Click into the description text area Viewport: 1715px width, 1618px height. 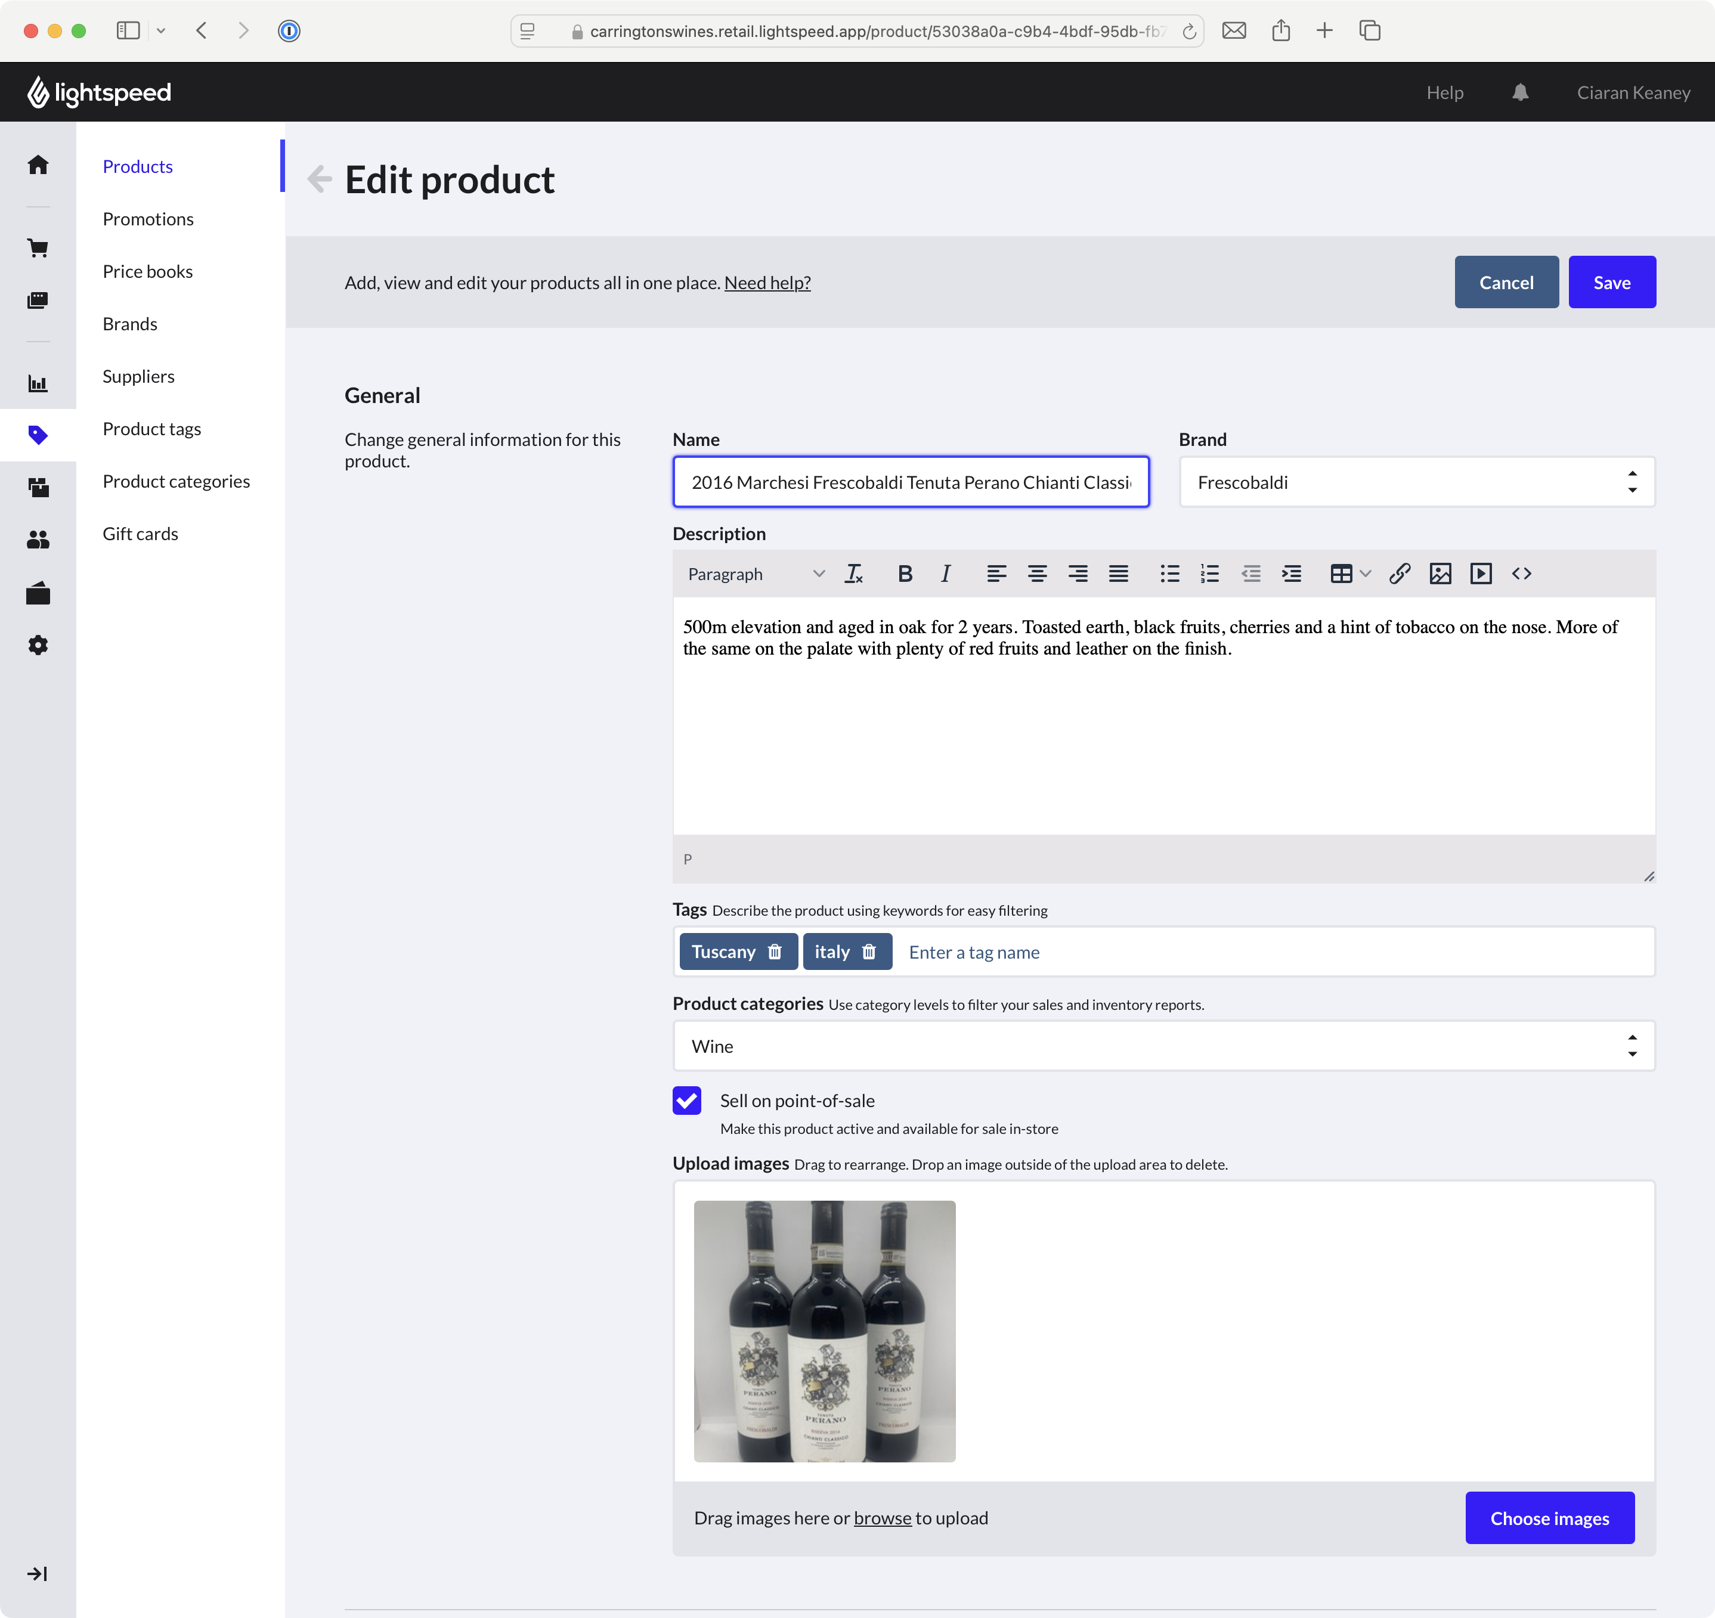[x=1164, y=716]
